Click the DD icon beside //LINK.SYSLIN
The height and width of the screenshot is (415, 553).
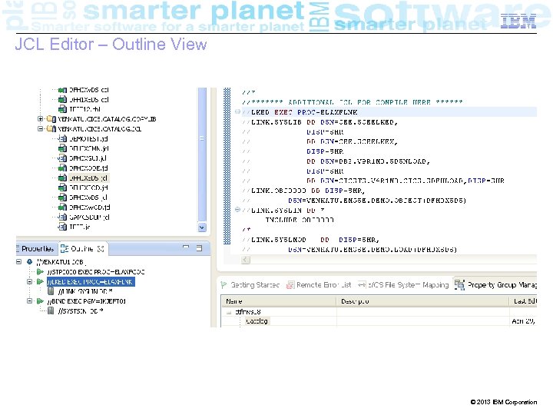pyautogui.click(x=51, y=291)
